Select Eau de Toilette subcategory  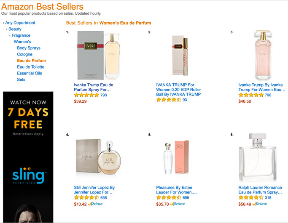pos(30,67)
